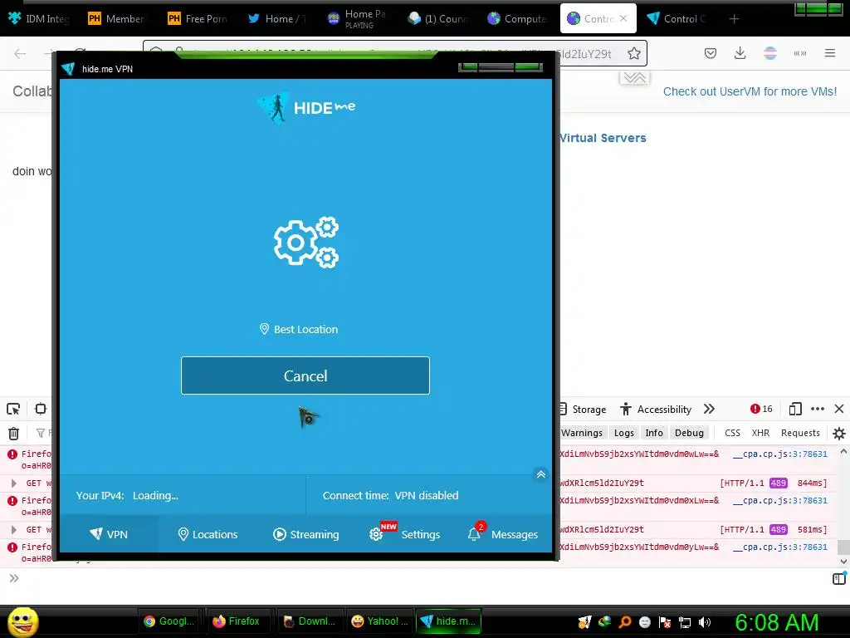This screenshot has width=850, height=638.
Task: Toggle the Debug console filter
Action: tap(689, 433)
